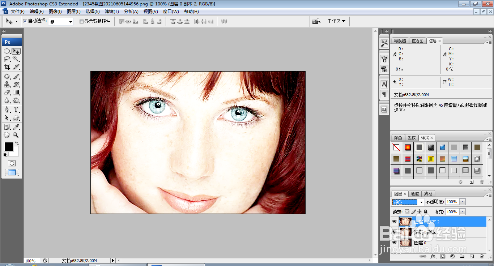Toggle lock position icon
Screen dimensions: 494x266
(x=420, y=211)
